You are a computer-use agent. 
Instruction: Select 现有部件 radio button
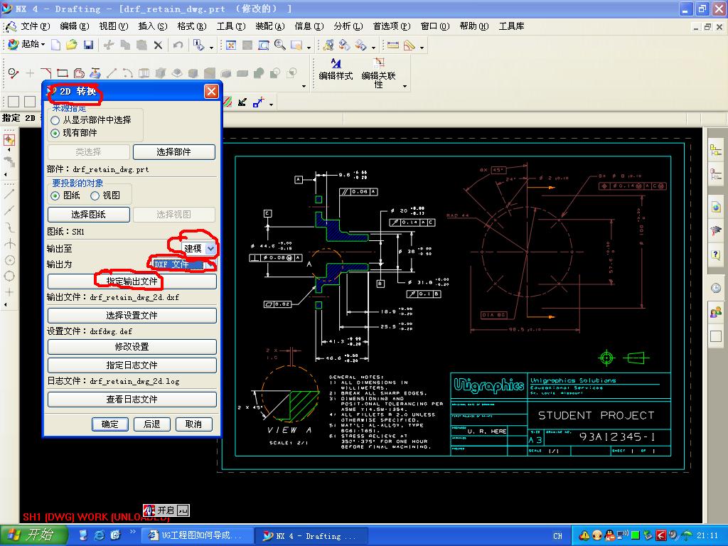(x=55, y=133)
